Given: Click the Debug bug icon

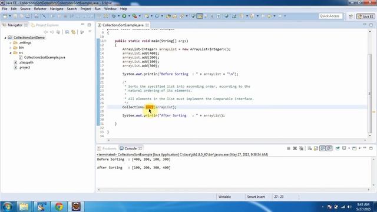Looking at the screenshot, I should (x=114, y=16).
